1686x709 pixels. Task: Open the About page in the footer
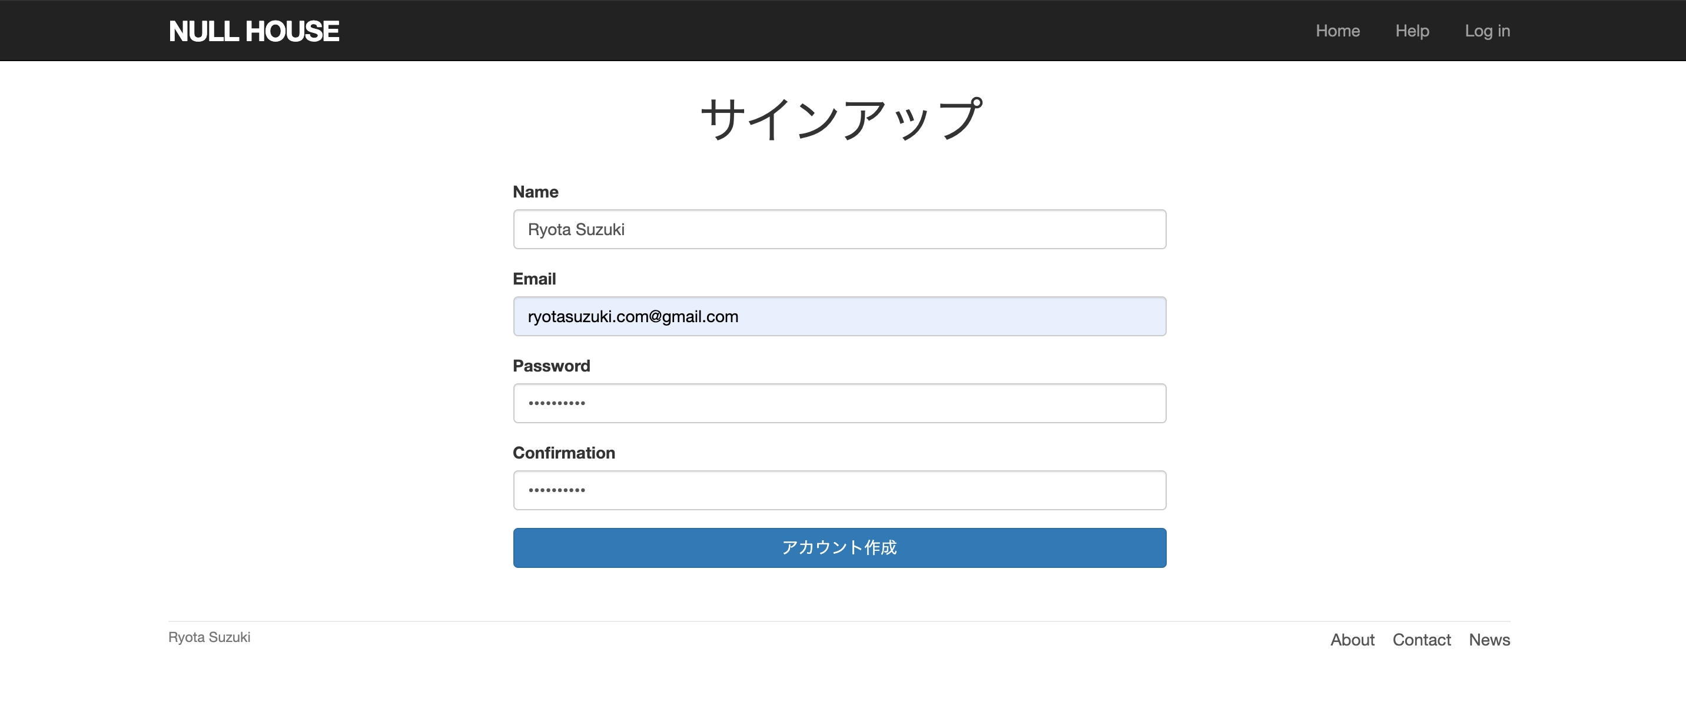1352,640
